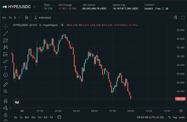Select the ruler measure tool
Image resolution: width=187 pixels, height=122 pixels.
pos(5,84)
